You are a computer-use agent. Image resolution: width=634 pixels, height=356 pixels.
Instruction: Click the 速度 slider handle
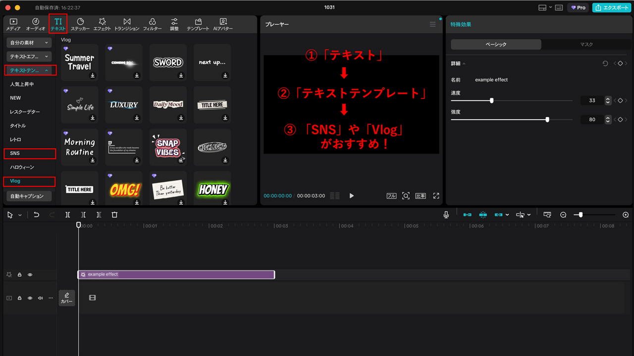491,100
